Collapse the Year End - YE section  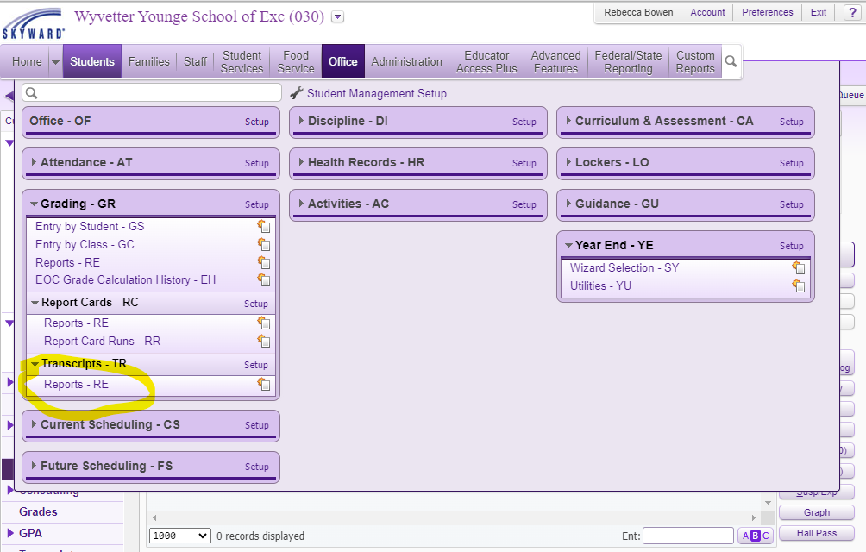(x=568, y=245)
